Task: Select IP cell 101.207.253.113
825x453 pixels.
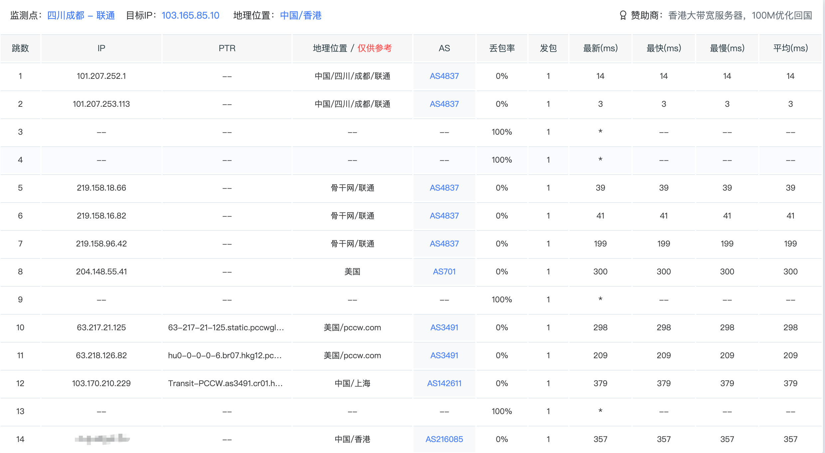Action: (101, 104)
